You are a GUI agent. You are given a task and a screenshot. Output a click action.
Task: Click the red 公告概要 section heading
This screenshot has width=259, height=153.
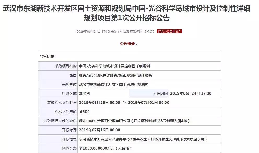pyautogui.click(x=129, y=43)
